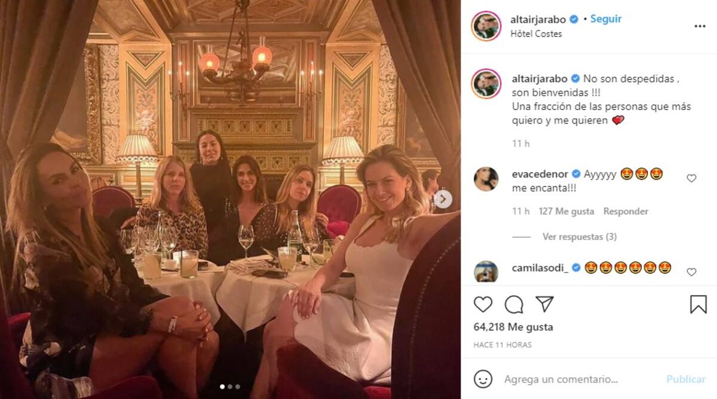The width and height of the screenshot is (717, 399).
Task: Like camilasodi_'s comment
Action: pyautogui.click(x=691, y=272)
